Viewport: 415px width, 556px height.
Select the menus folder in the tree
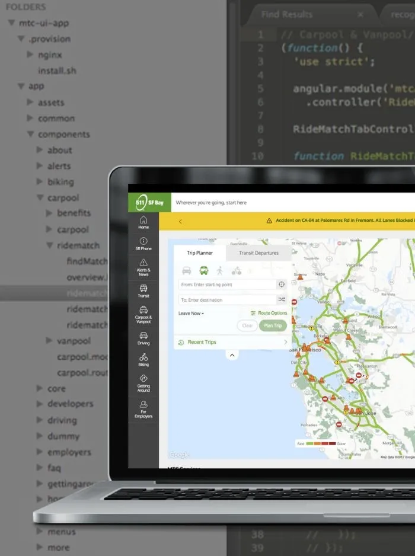pos(62,532)
